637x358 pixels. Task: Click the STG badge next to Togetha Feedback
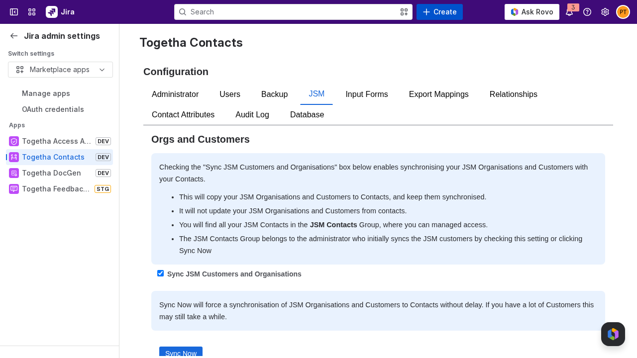103,189
